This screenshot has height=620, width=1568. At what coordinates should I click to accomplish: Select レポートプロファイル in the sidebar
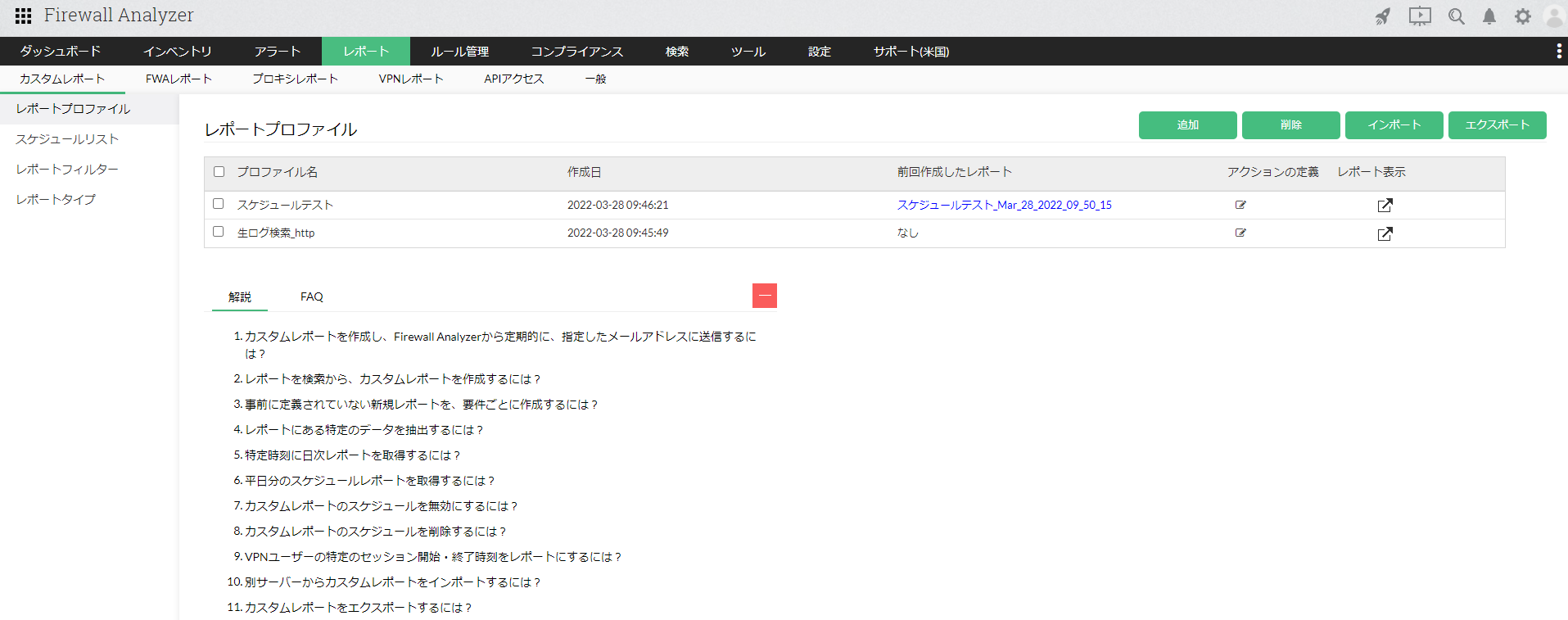pos(89,109)
